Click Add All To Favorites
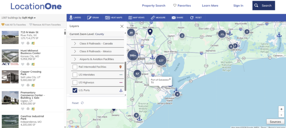Screen dimensions: 286x128 [14, 24]
